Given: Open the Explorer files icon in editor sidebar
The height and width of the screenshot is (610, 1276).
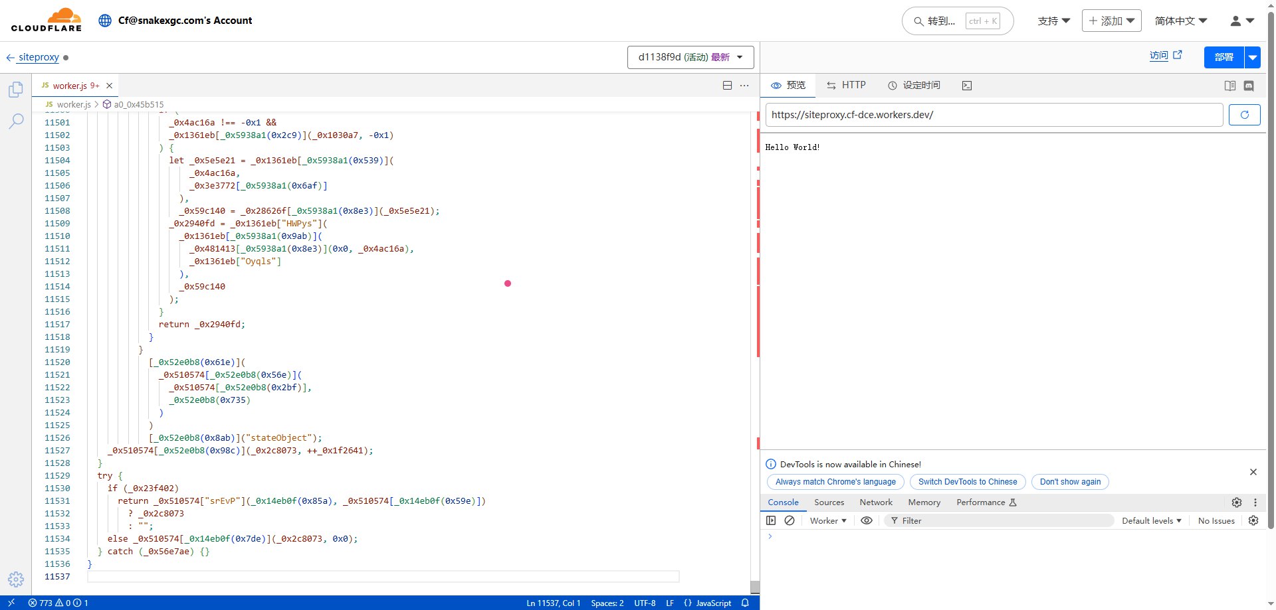Looking at the screenshot, I should [16, 90].
